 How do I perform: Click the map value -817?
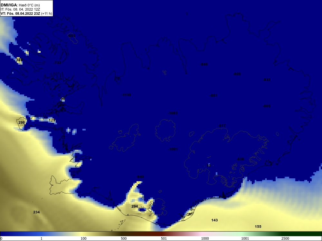click(x=222, y=126)
